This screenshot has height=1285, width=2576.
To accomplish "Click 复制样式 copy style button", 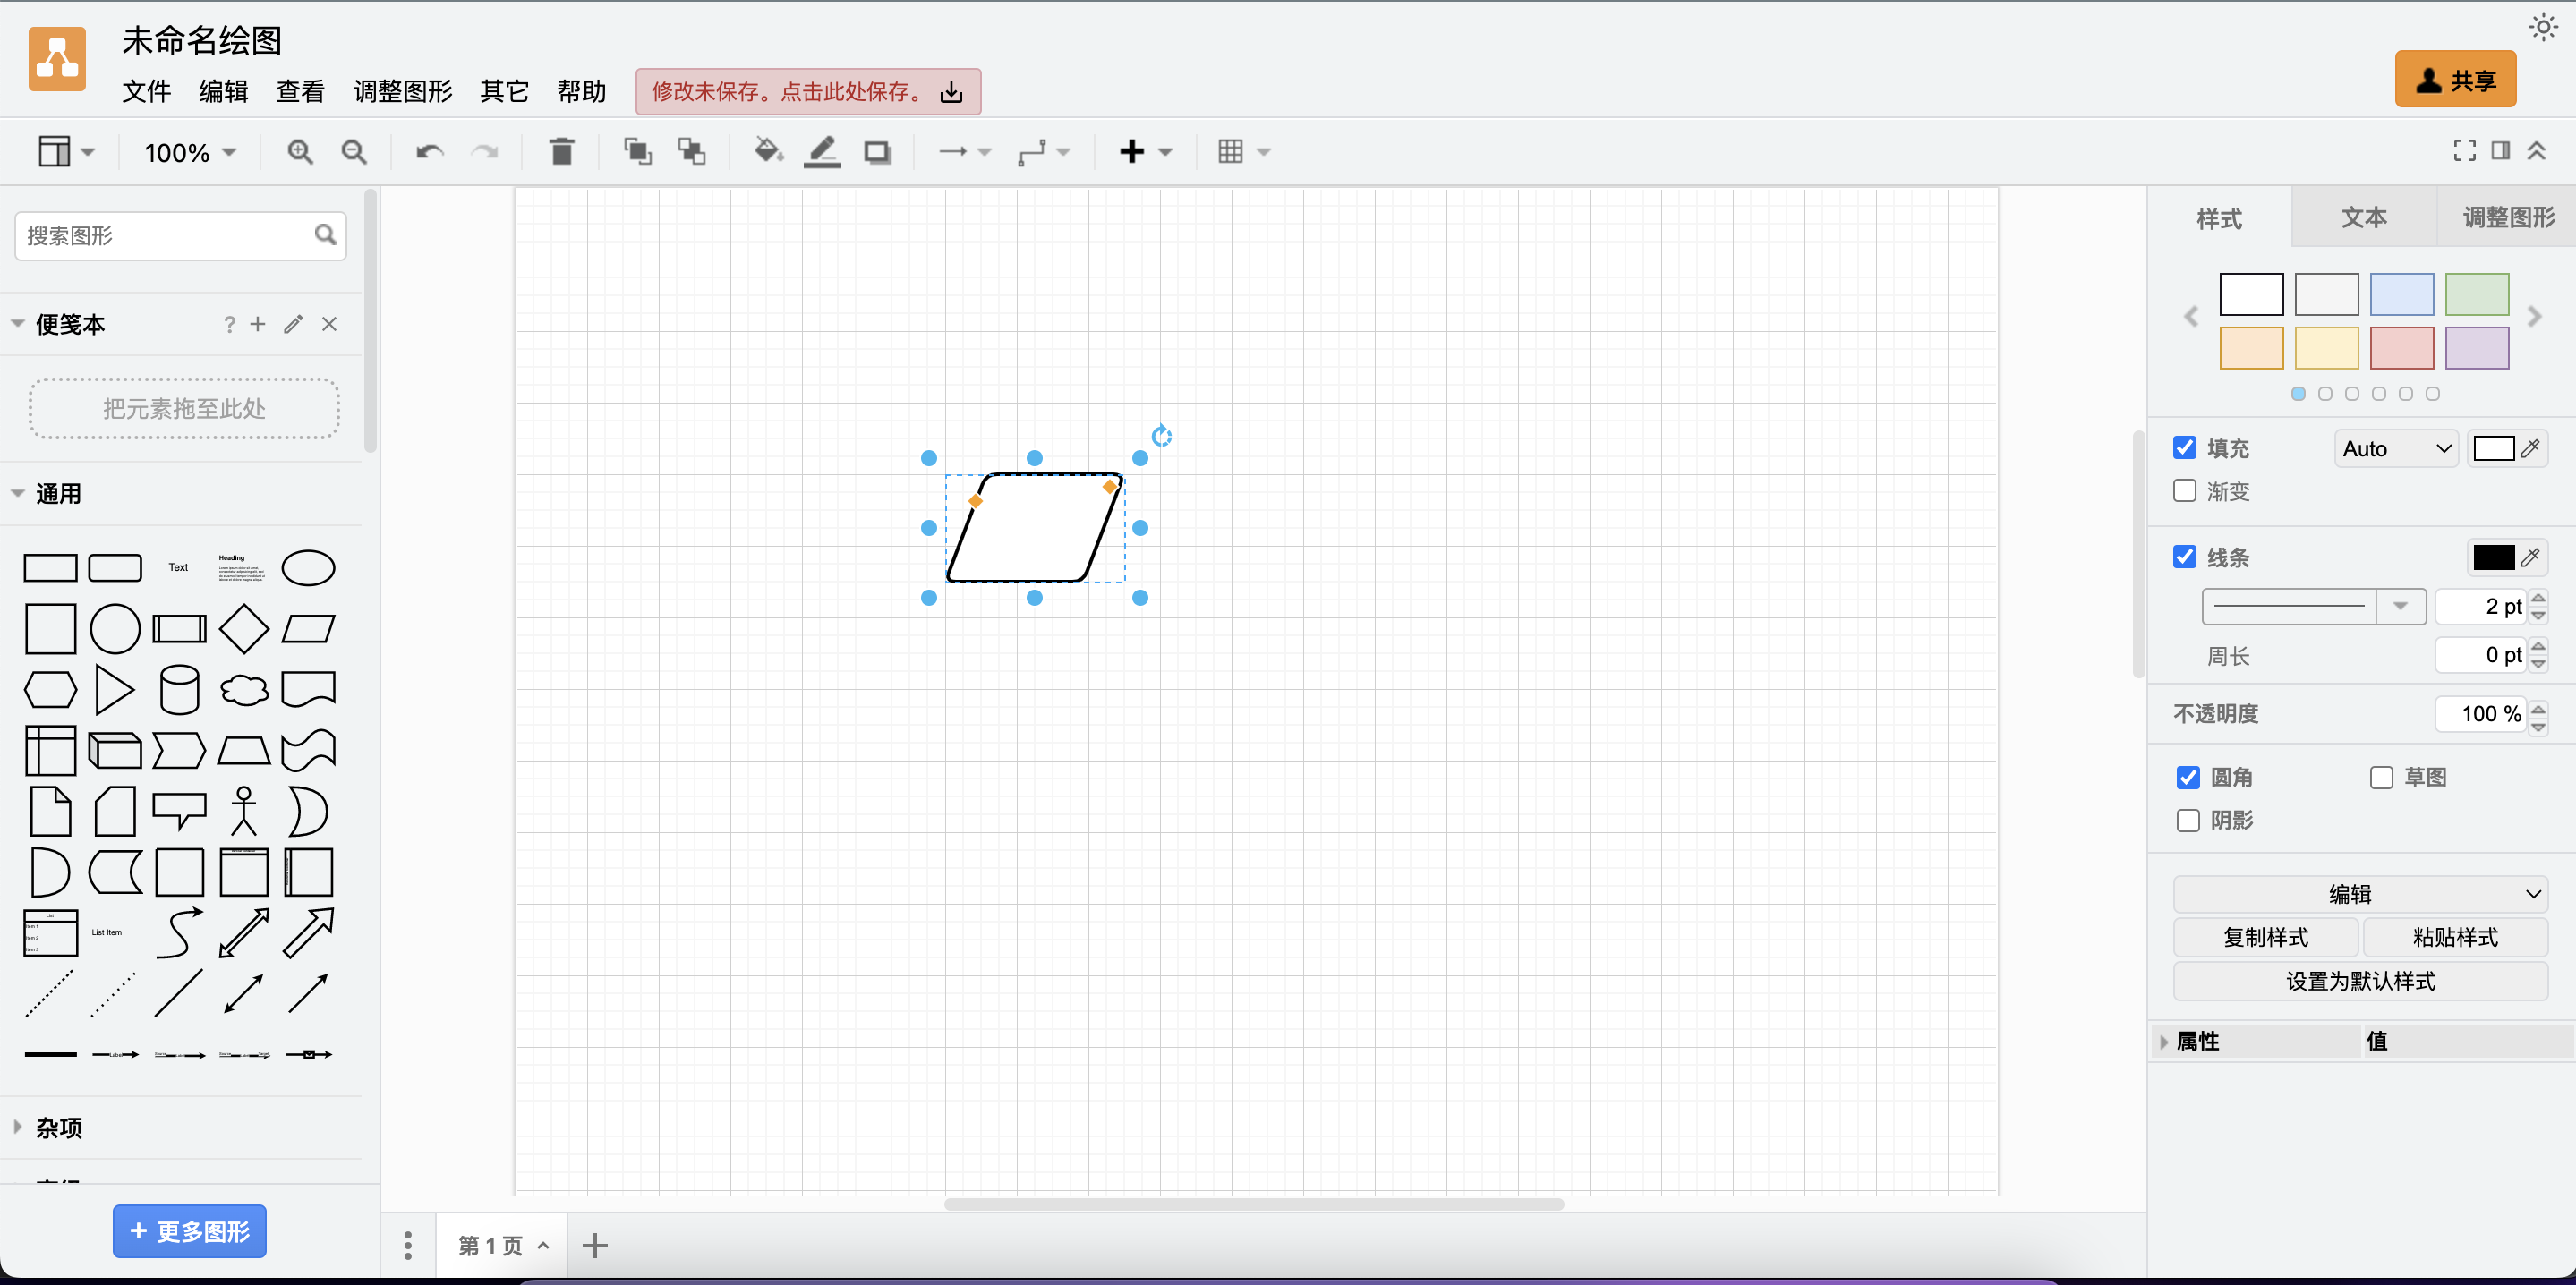I will tap(2266, 937).
